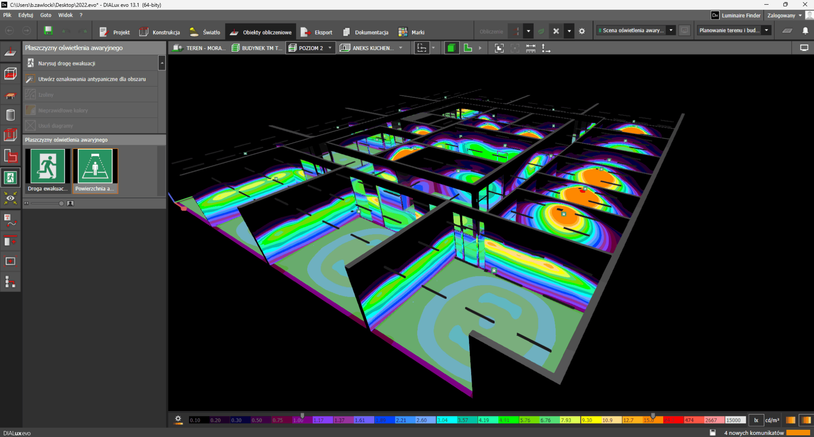Expand the POZIOM 2 floor dropdown

point(330,48)
